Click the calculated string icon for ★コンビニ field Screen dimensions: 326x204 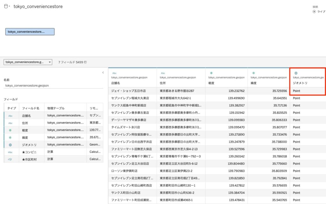(x=10, y=152)
